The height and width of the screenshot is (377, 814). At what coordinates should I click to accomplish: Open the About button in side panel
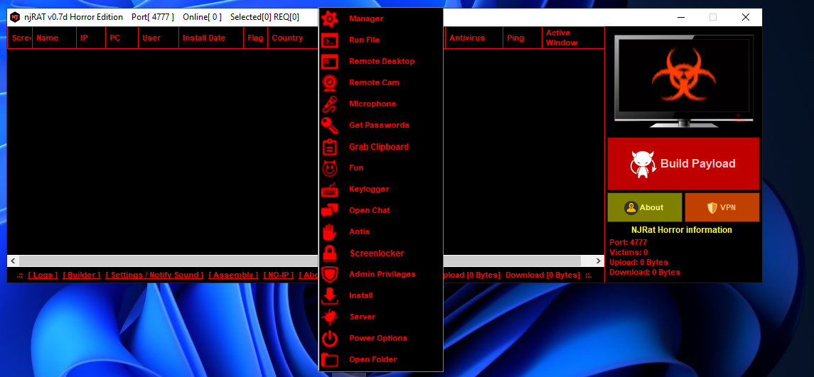pyautogui.click(x=644, y=207)
